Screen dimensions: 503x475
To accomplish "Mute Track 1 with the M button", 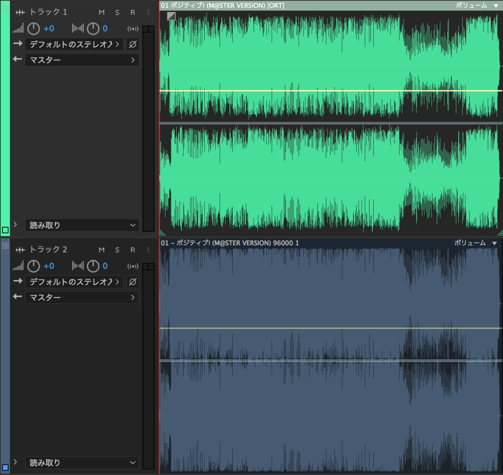I will (102, 12).
